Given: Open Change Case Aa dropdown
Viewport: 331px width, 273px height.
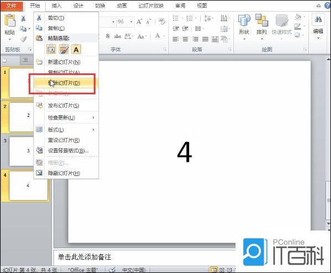Looking at the screenshot, I should [142, 36].
